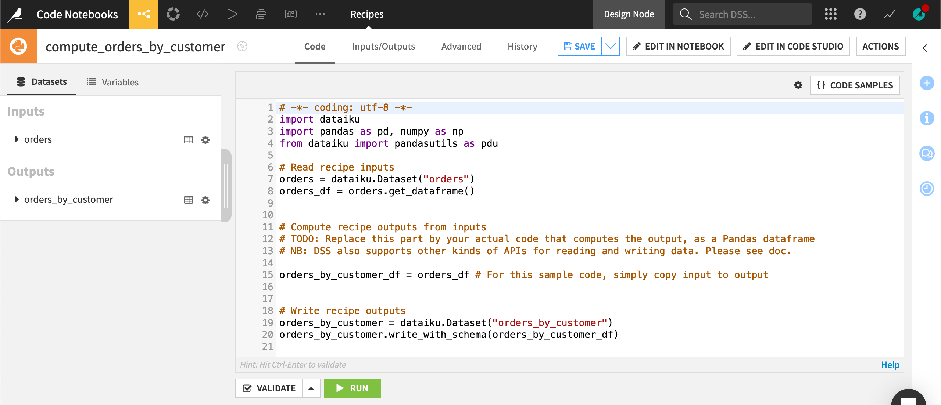This screenshot has width=941, height=405.
Task: Switch to the Inputs/Outputs tab
Action: [x=383, y=46]
